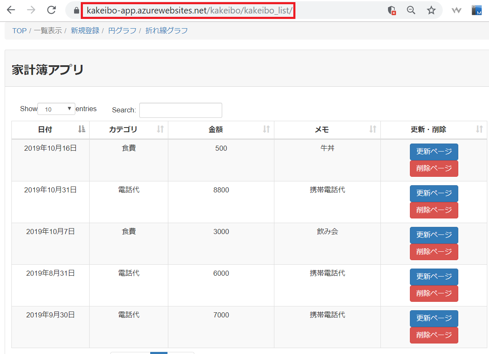Open the Show entries dropdown
Image resolution: width=489 pixels, height=354 pixels.
pos(56,109)
